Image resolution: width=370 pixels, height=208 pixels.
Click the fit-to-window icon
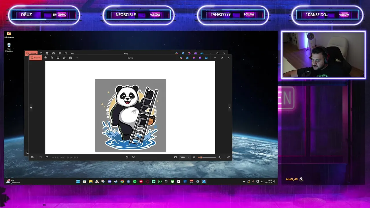[x=175, y=157]
